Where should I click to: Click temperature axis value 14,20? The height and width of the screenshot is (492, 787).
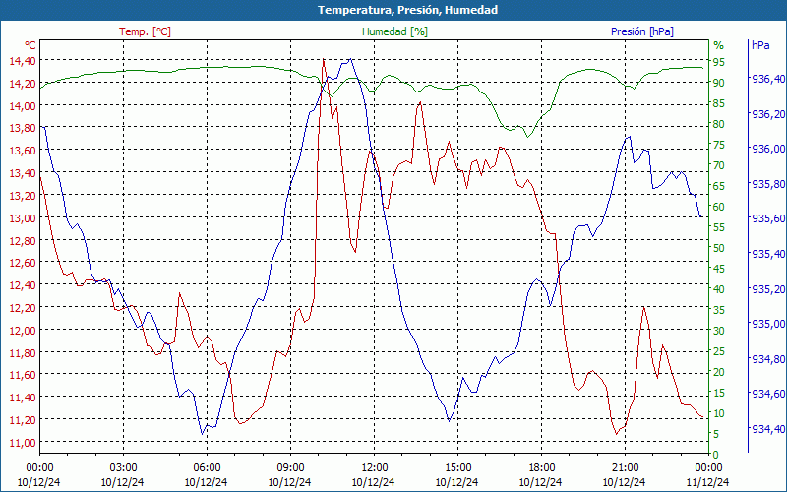click(23, 84)
